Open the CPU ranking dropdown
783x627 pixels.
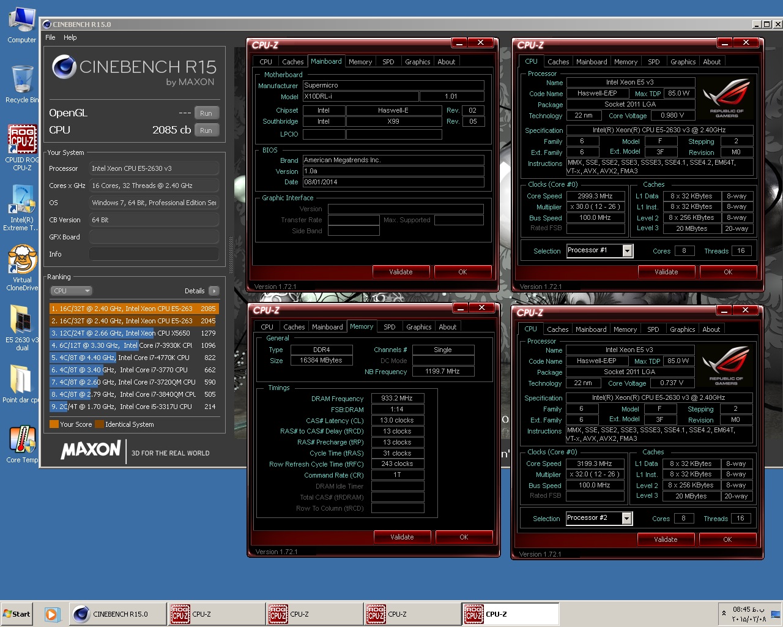[72, 291]
